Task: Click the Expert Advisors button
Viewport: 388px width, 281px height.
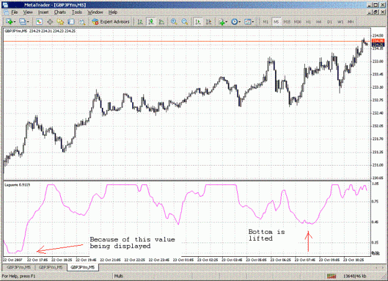Action: click(111, 22)
